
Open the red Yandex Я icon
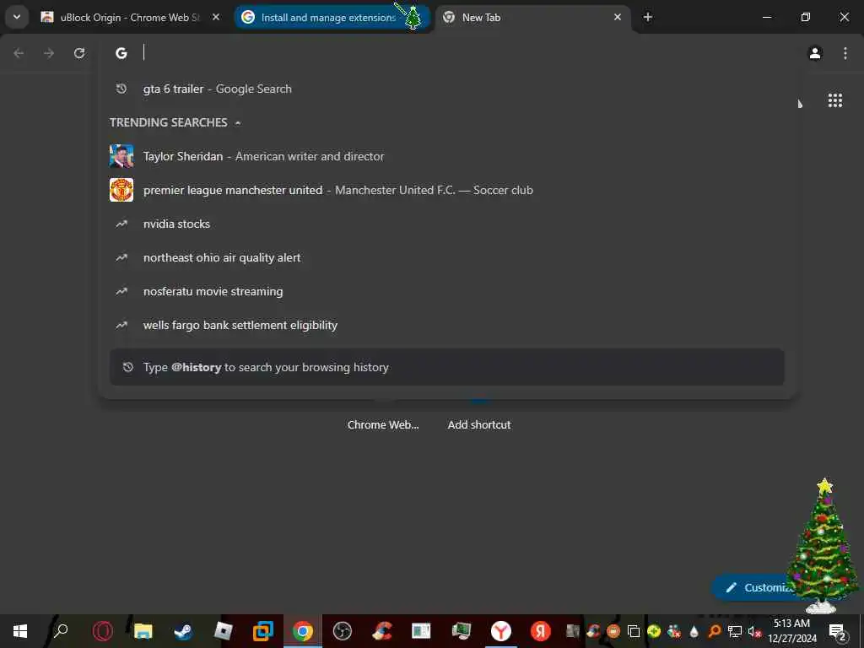click(541, 631)
